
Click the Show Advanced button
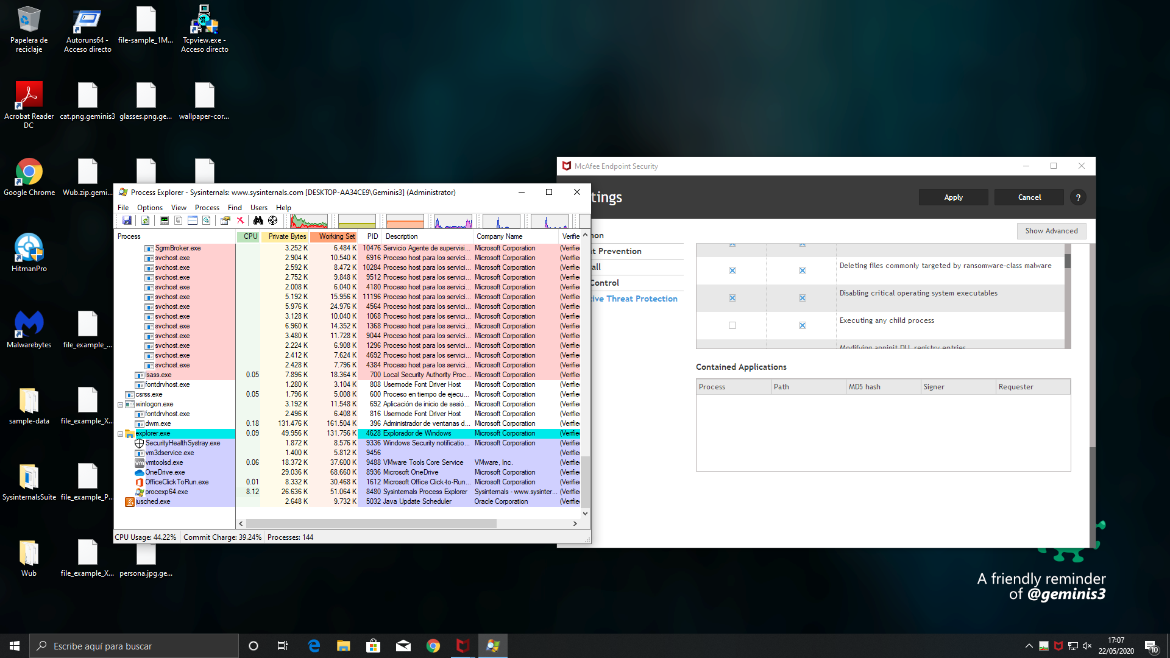coord(1051,231)
